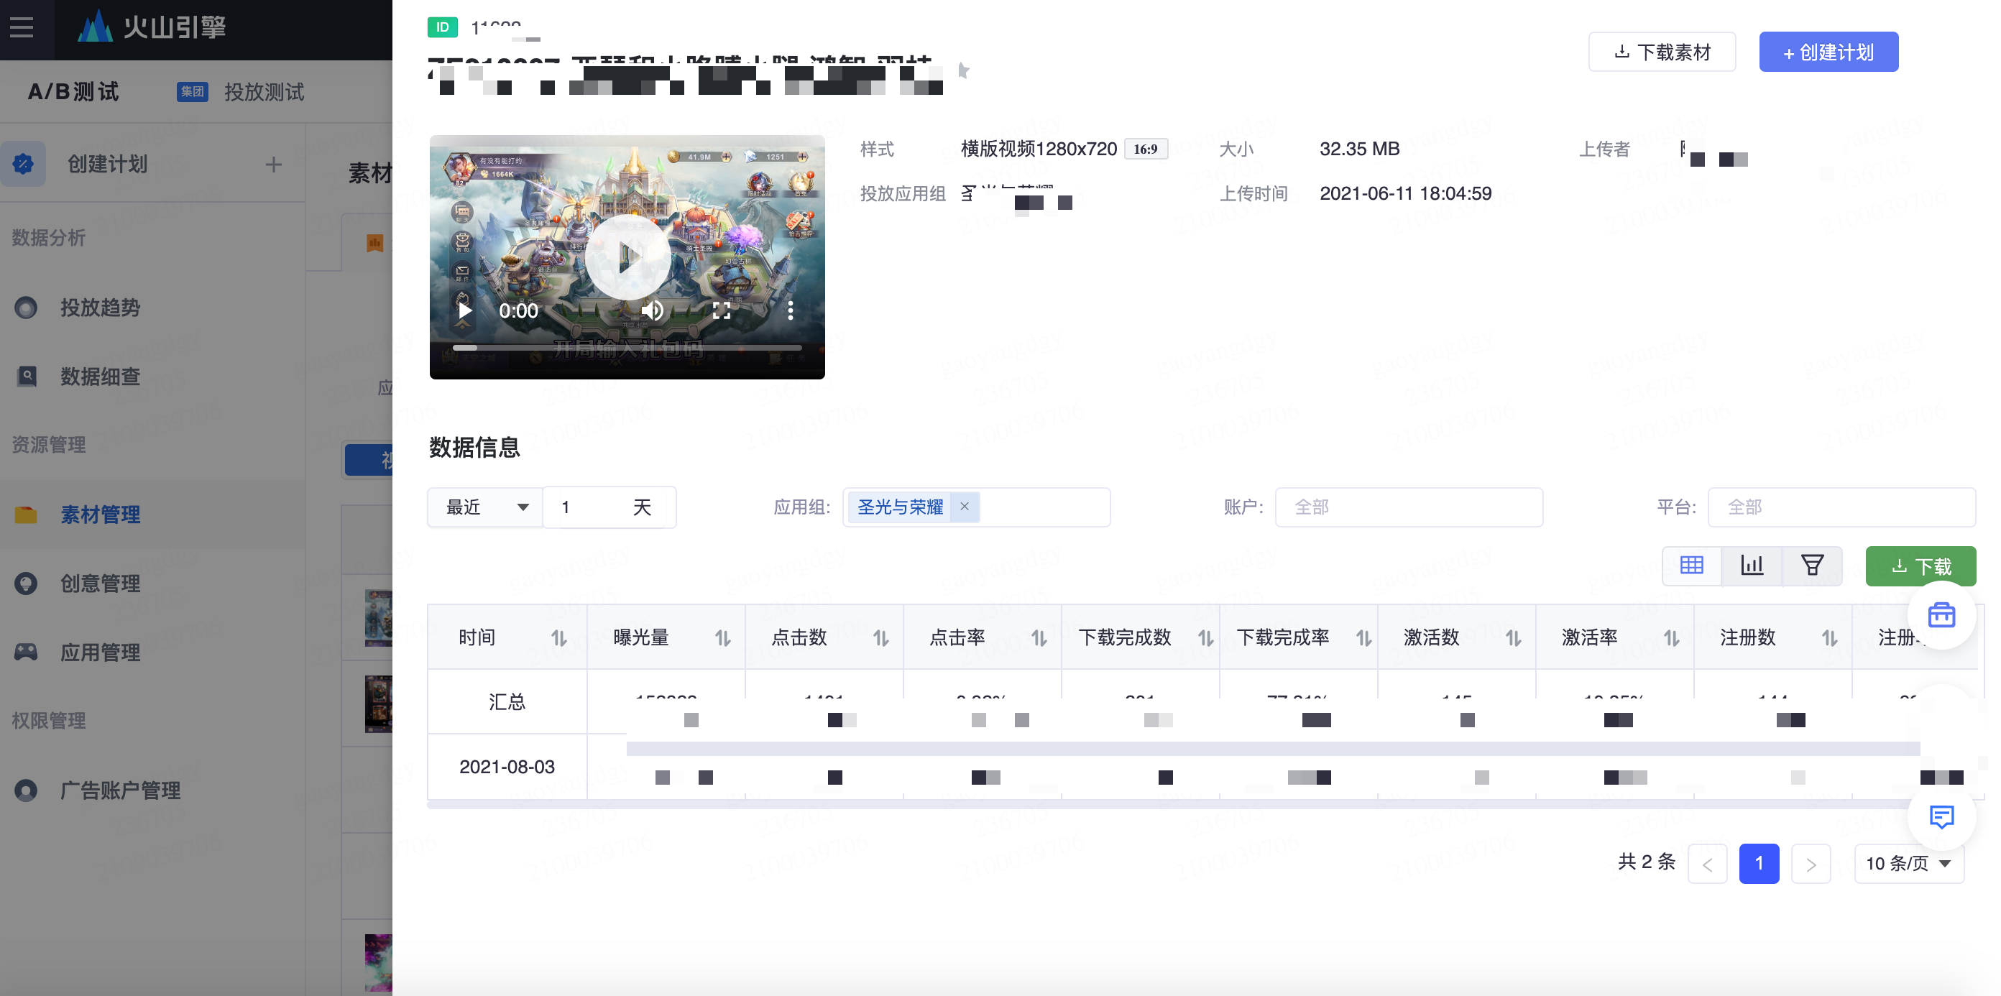This screenshot has height=996, width=2001.
Task: Sort by 点击率 column
Action: pos(1039,639)
